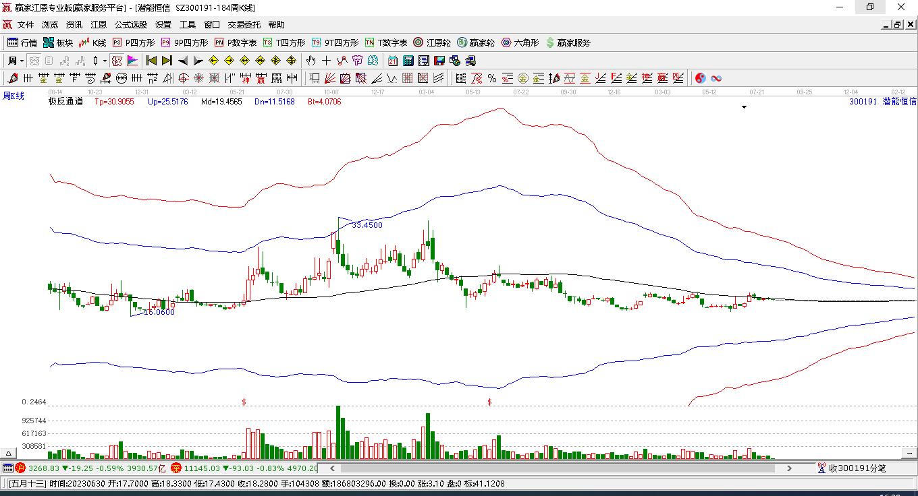Open the calculator icon

click(408, 61)
